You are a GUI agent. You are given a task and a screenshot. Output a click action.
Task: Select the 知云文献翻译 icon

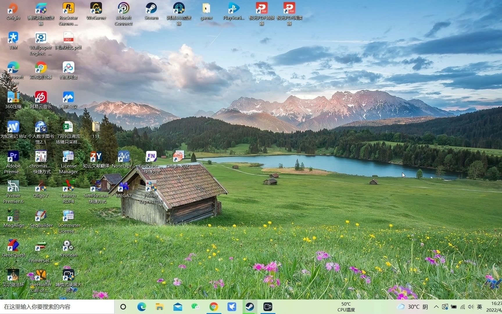(96, 159)
